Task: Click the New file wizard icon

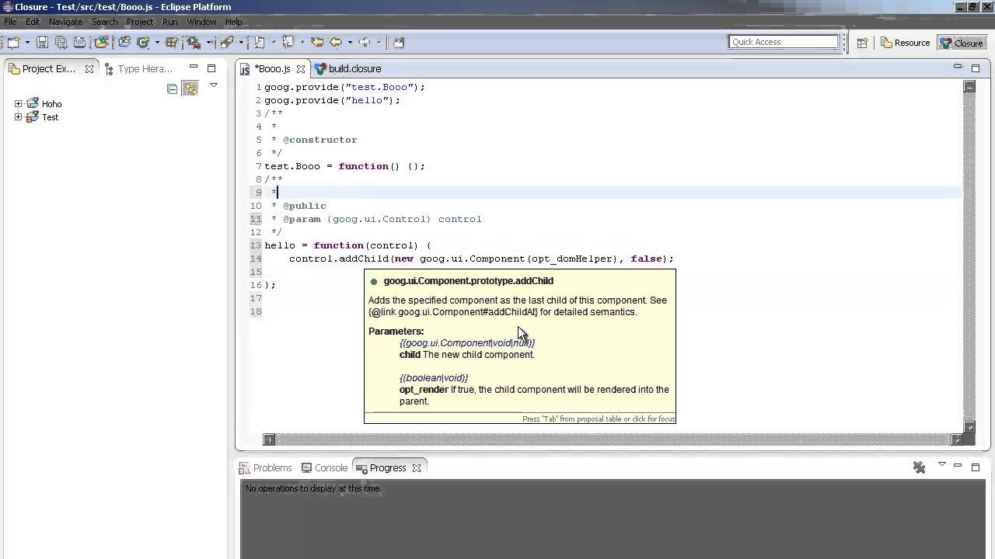Action: click(x=13, y=43)
